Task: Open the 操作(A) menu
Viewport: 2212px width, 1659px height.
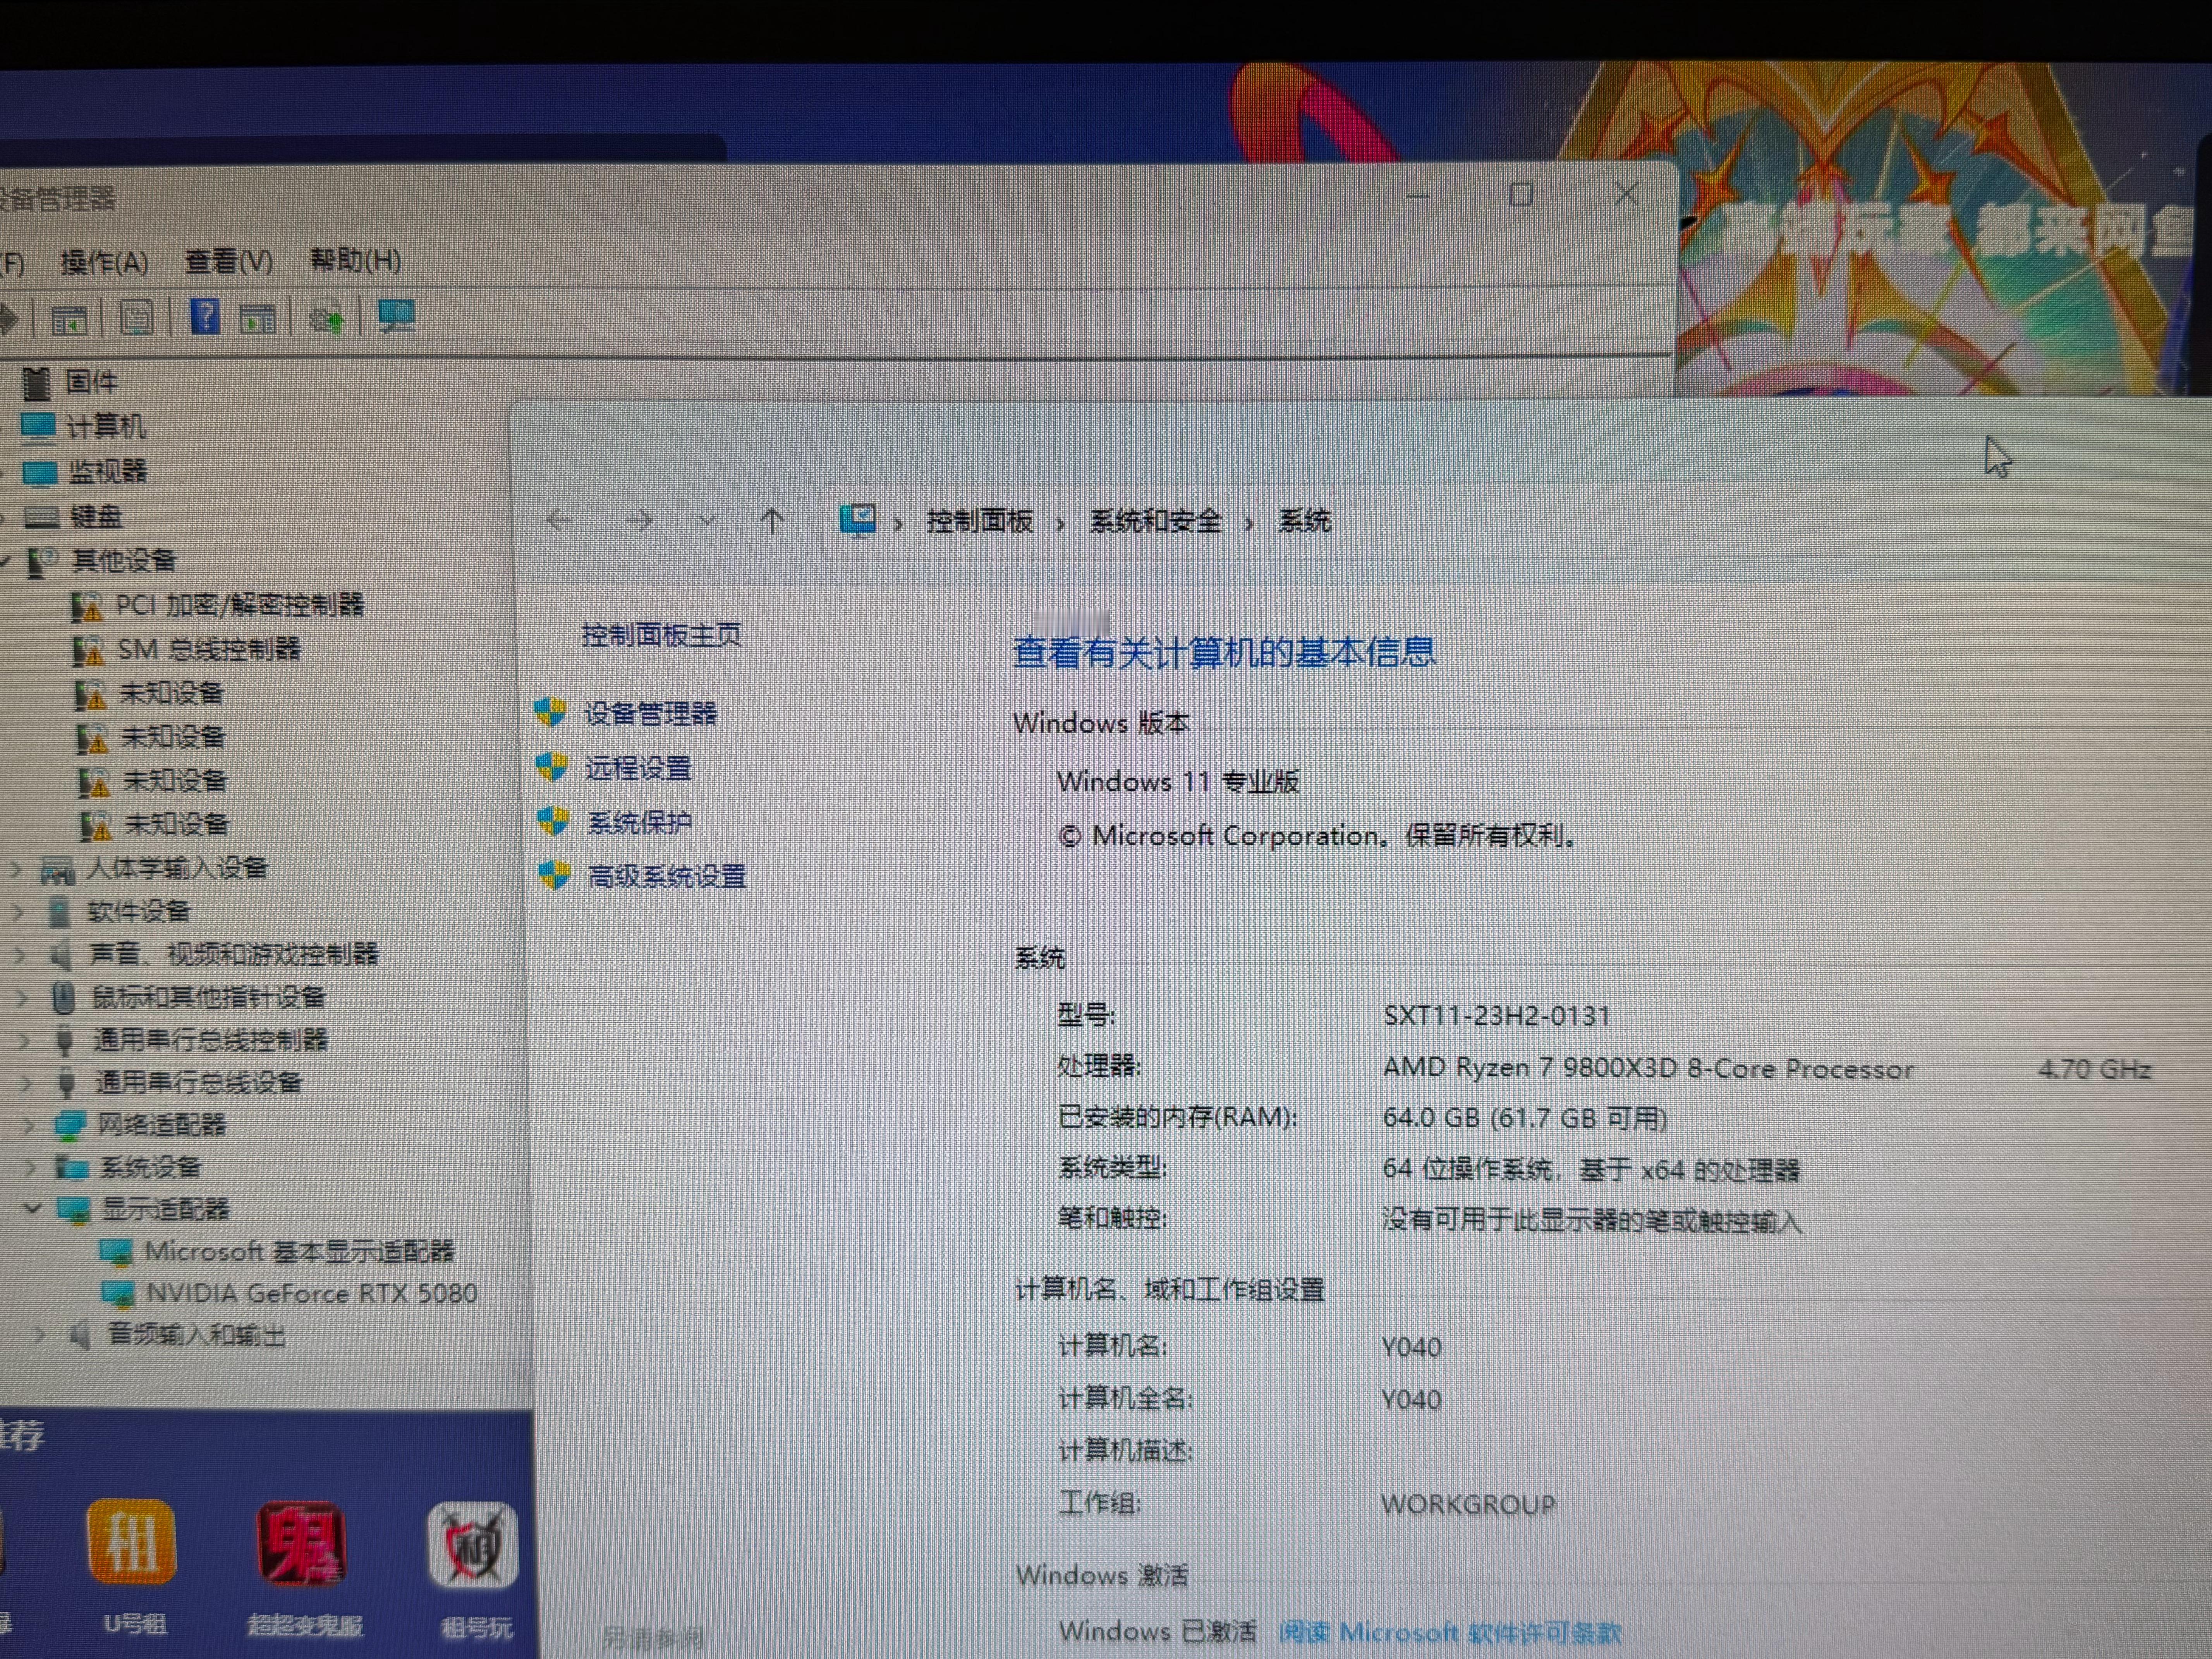Action: (x=104, y=262)
